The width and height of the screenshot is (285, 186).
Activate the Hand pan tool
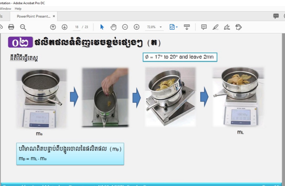coord(113,27)
